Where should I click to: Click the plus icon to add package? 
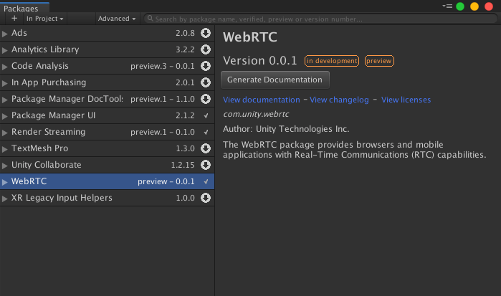[14, 19]
